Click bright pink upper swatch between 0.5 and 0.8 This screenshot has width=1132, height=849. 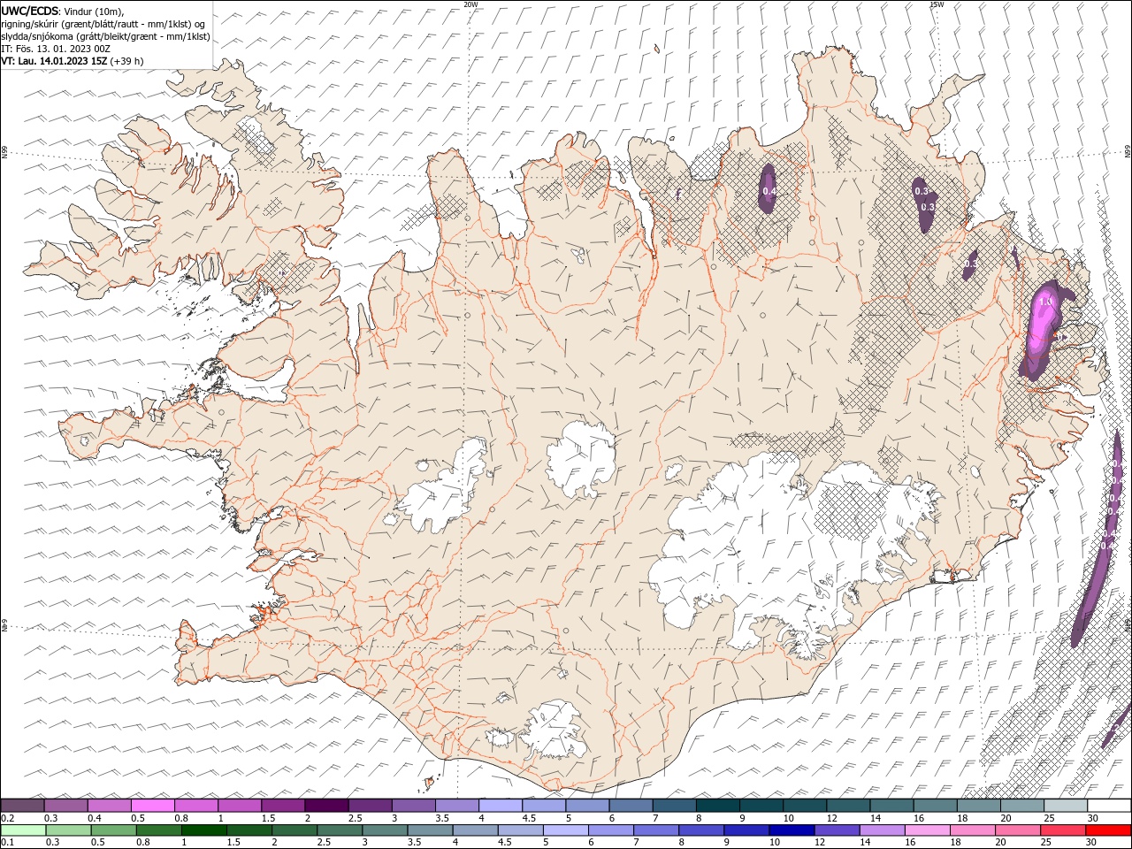[152, 806]
